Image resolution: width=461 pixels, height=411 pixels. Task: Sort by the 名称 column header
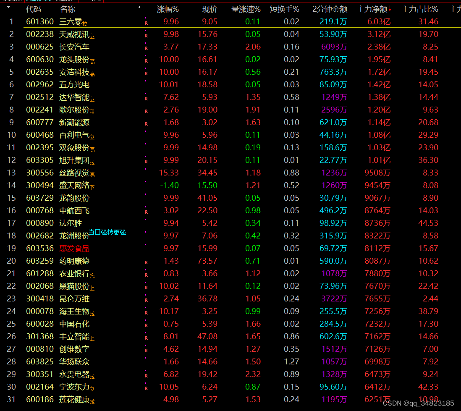[67, 9]
